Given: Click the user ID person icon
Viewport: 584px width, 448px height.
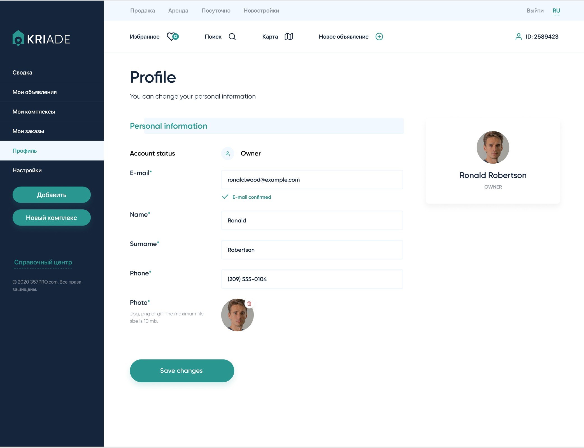Looking at the screenshot, I should 518,37.
